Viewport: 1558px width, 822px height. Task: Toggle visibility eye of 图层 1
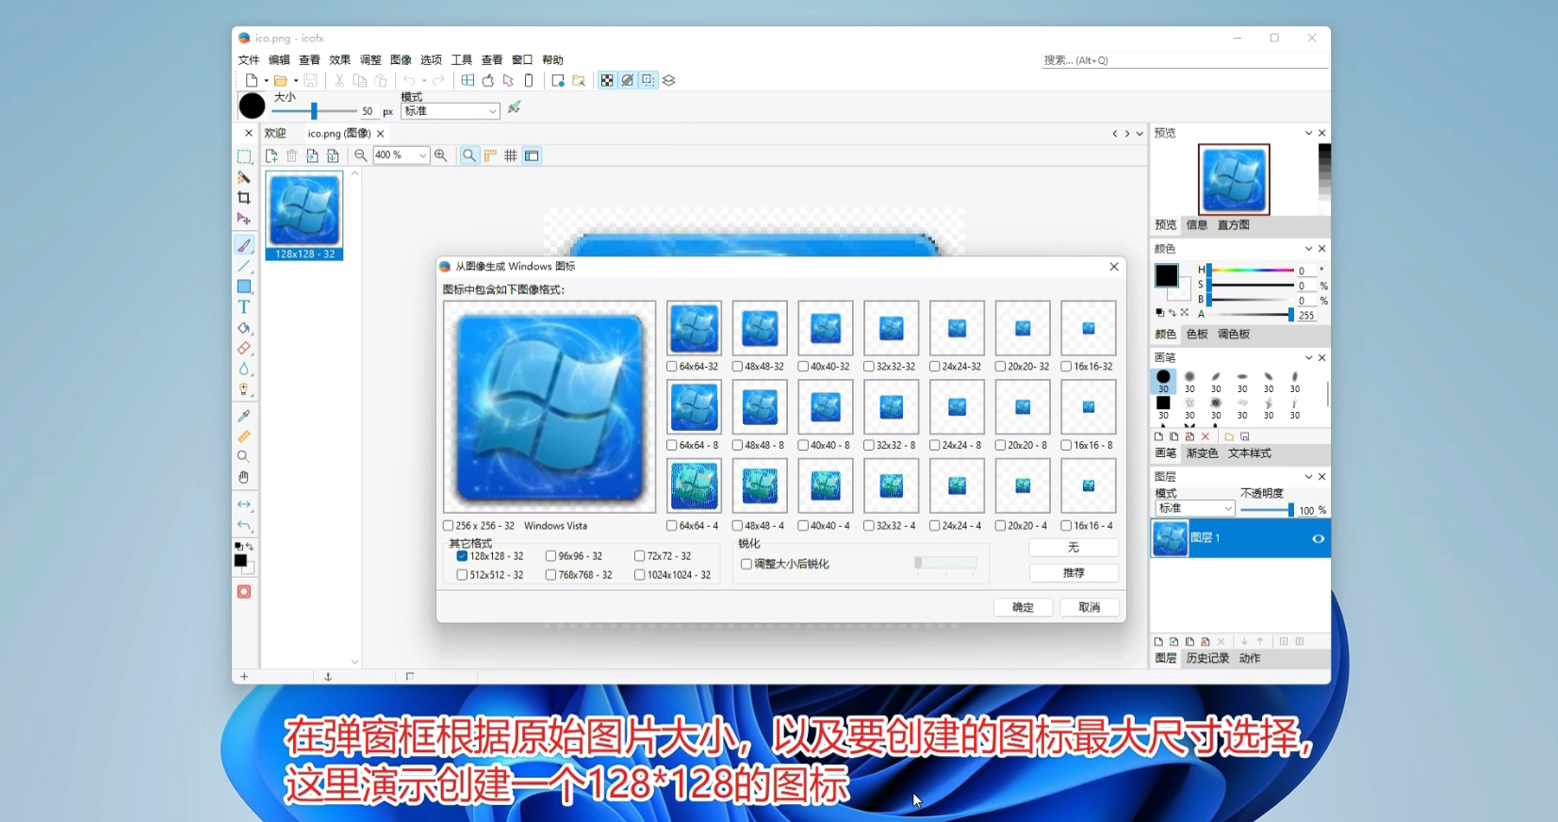coord(1319,539)
